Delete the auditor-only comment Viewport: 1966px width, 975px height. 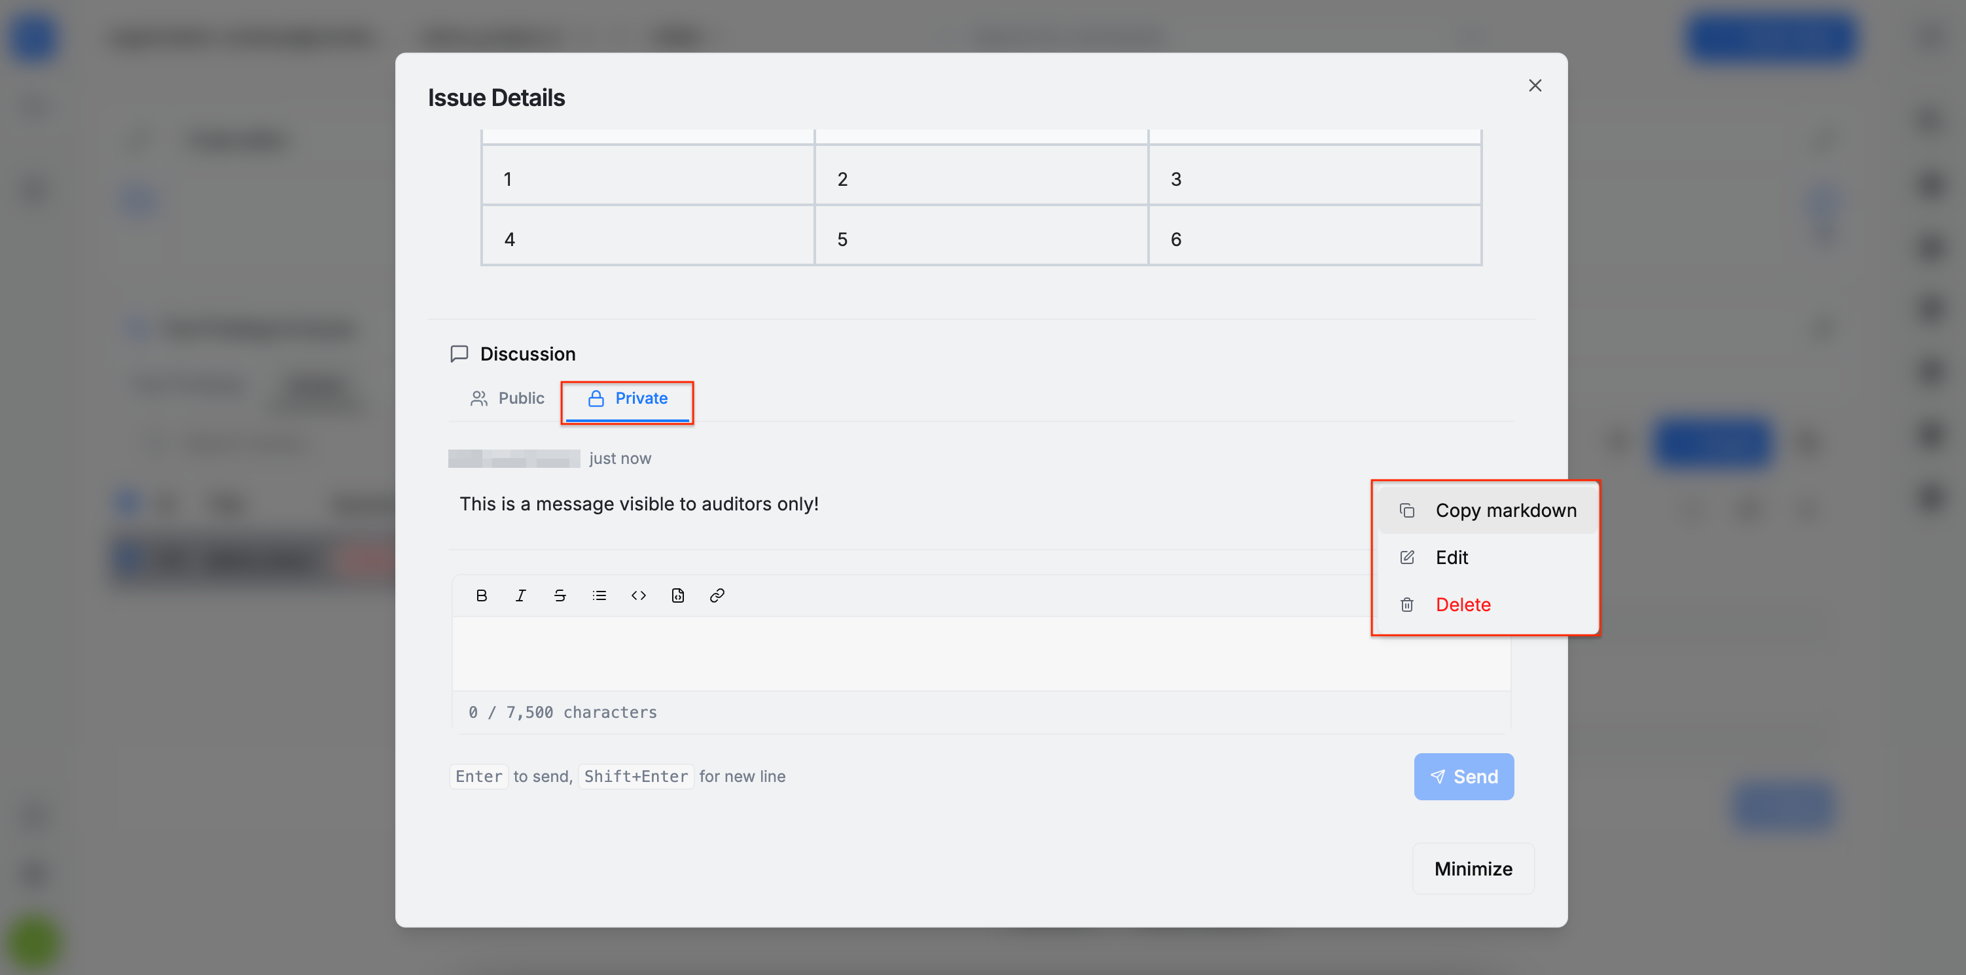pyautogui.click(x=1462, y=605)
